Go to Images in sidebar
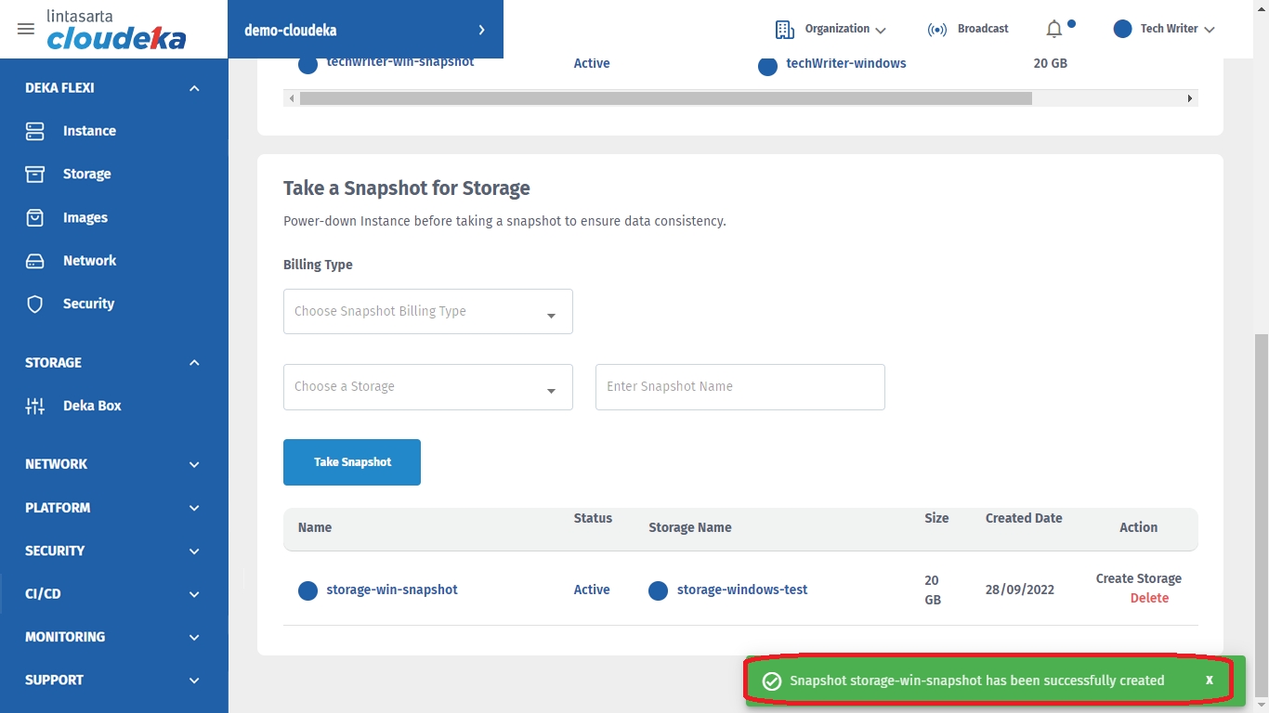The width and height of the screenshot is (1269, 713). point(85,217)
